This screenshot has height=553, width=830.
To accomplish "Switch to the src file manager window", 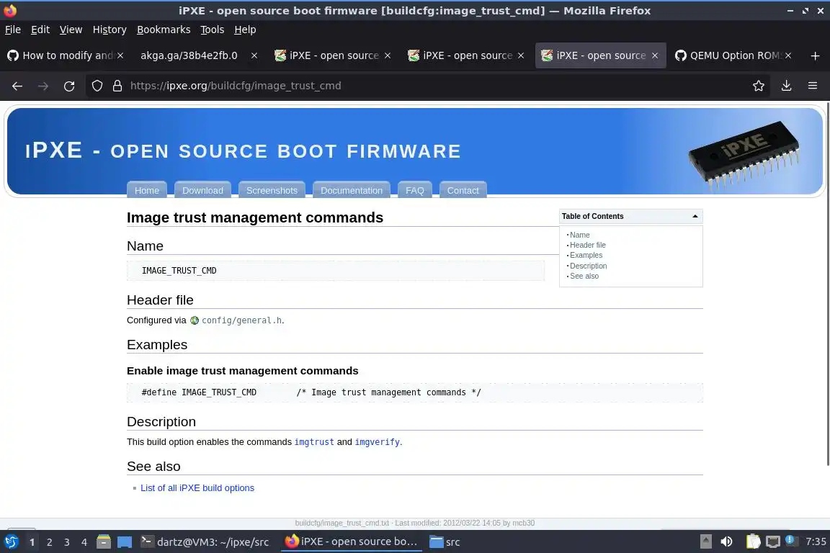I will (x=445, y=542).
